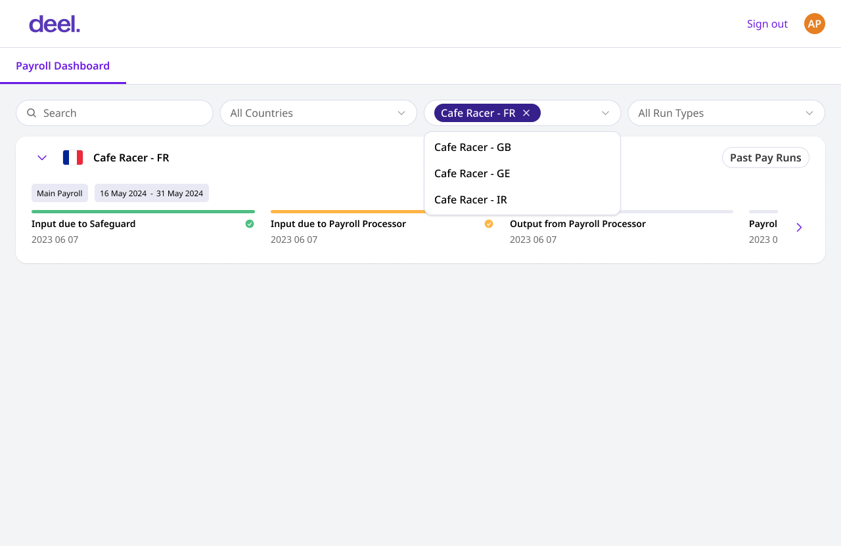Click the Main Payroll tag
Viewport: 841px width, 546px height.
[60, 193]
